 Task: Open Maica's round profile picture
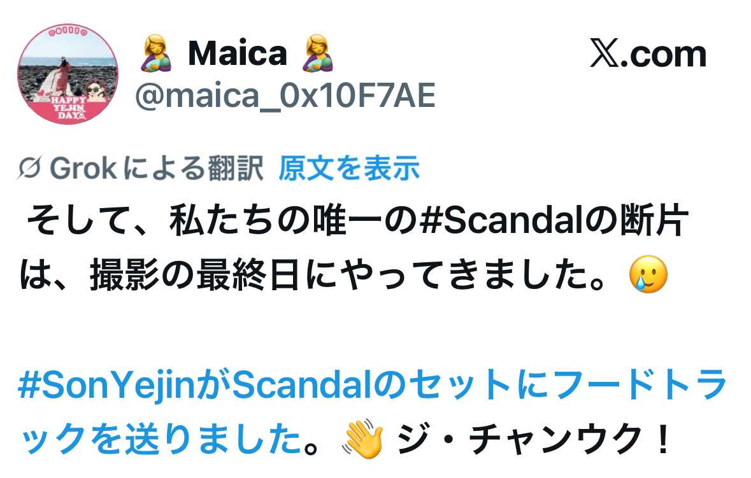tap(68, 74)
